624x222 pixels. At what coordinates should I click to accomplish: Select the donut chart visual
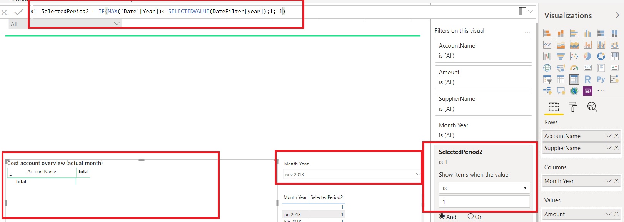point(601,57)
